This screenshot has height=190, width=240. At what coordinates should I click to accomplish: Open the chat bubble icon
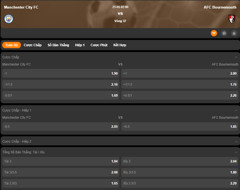point(224,33)
